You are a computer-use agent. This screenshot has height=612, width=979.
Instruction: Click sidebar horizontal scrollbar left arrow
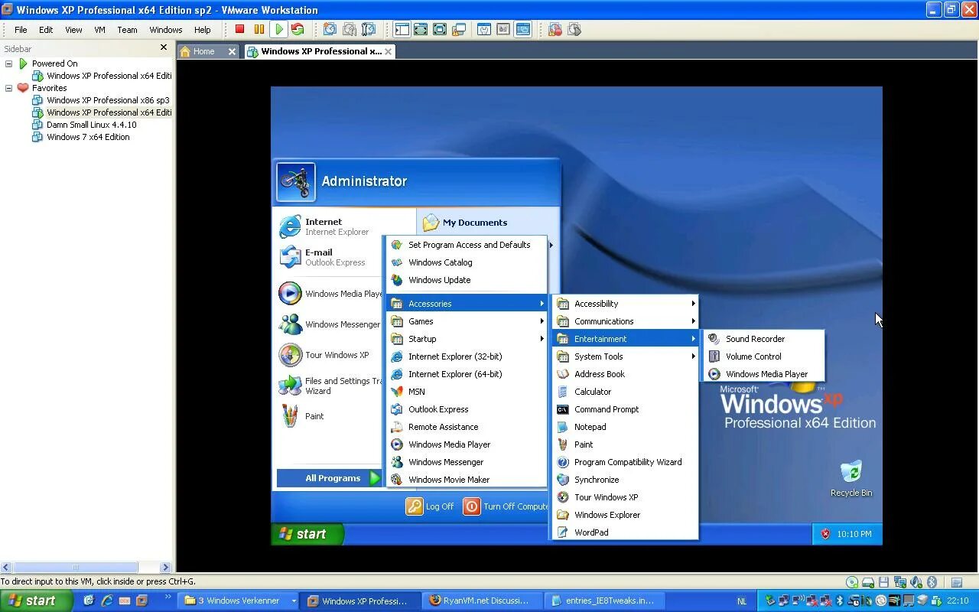pos(6,567)
